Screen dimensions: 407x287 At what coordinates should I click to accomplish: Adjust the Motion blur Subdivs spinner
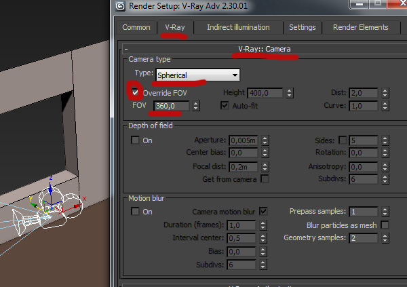[263, 265]
